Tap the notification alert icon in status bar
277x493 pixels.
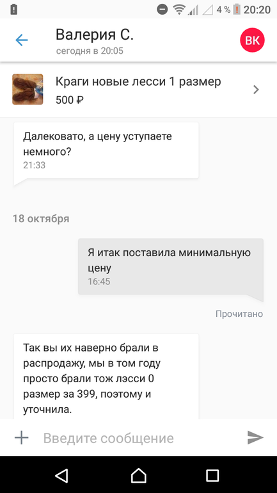[14, 10]
